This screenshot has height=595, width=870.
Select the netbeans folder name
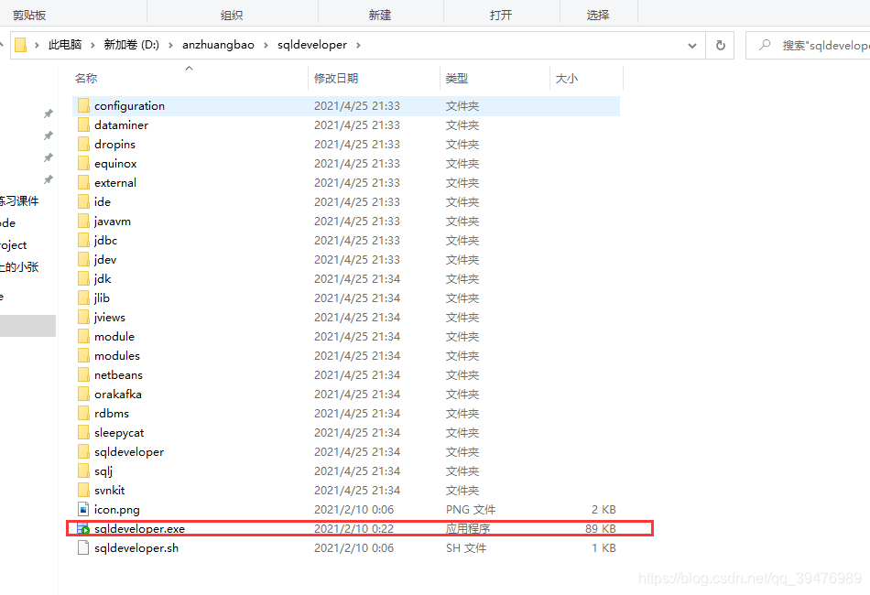[x=118, y=375]
